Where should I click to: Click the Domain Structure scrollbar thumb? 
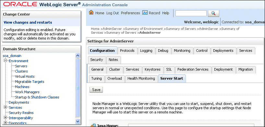pos(78,87)
